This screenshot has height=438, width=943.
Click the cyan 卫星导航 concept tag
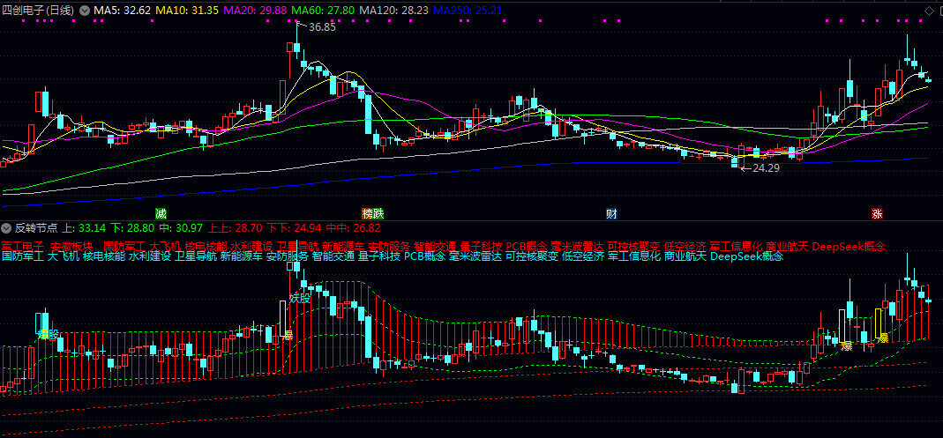pos(196,256)
